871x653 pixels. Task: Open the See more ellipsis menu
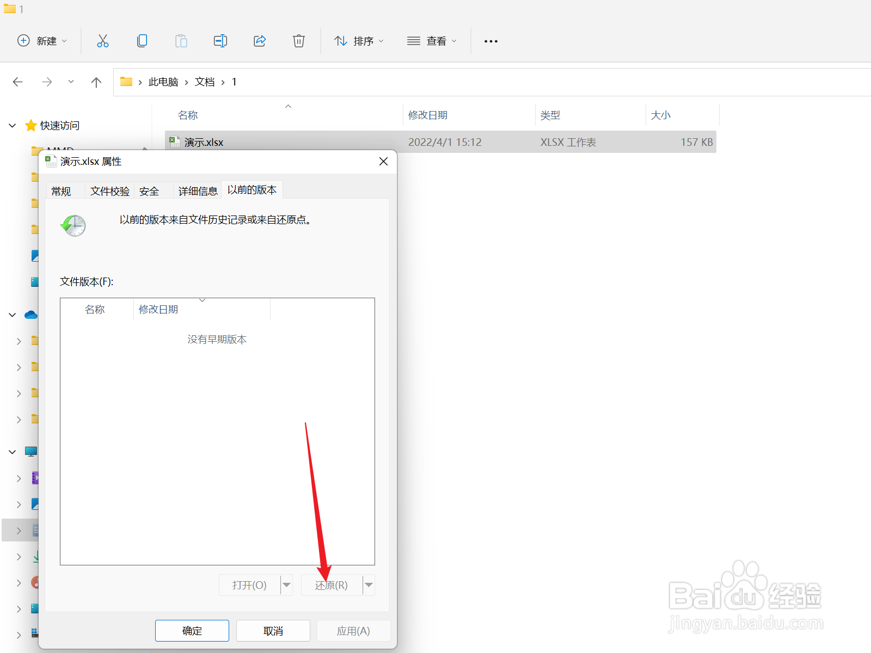[x=490, y=41]
